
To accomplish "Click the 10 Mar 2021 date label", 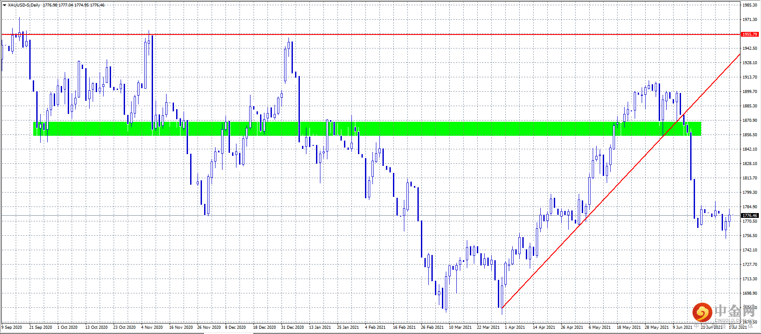I will pyautogui.click(x=460, y=327).
